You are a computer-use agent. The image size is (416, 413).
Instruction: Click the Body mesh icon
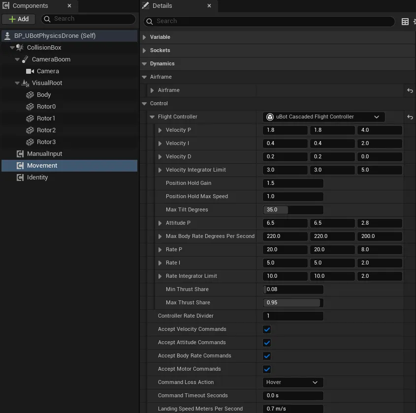point(30,95)
